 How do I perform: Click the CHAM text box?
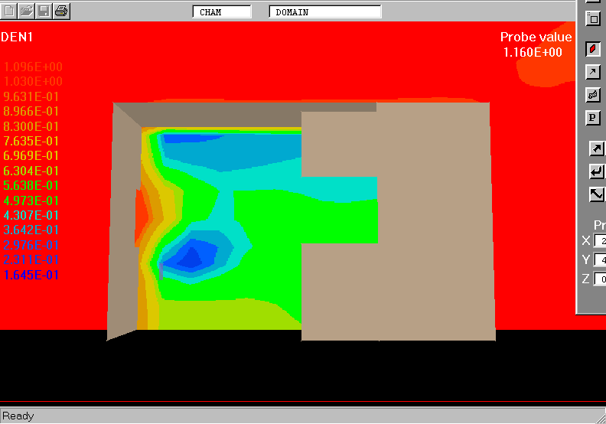pyautogui.click(x=221, y=11)
